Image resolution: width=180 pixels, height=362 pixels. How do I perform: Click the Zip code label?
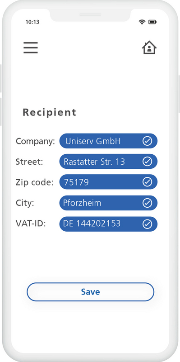(x=35, y=182)
